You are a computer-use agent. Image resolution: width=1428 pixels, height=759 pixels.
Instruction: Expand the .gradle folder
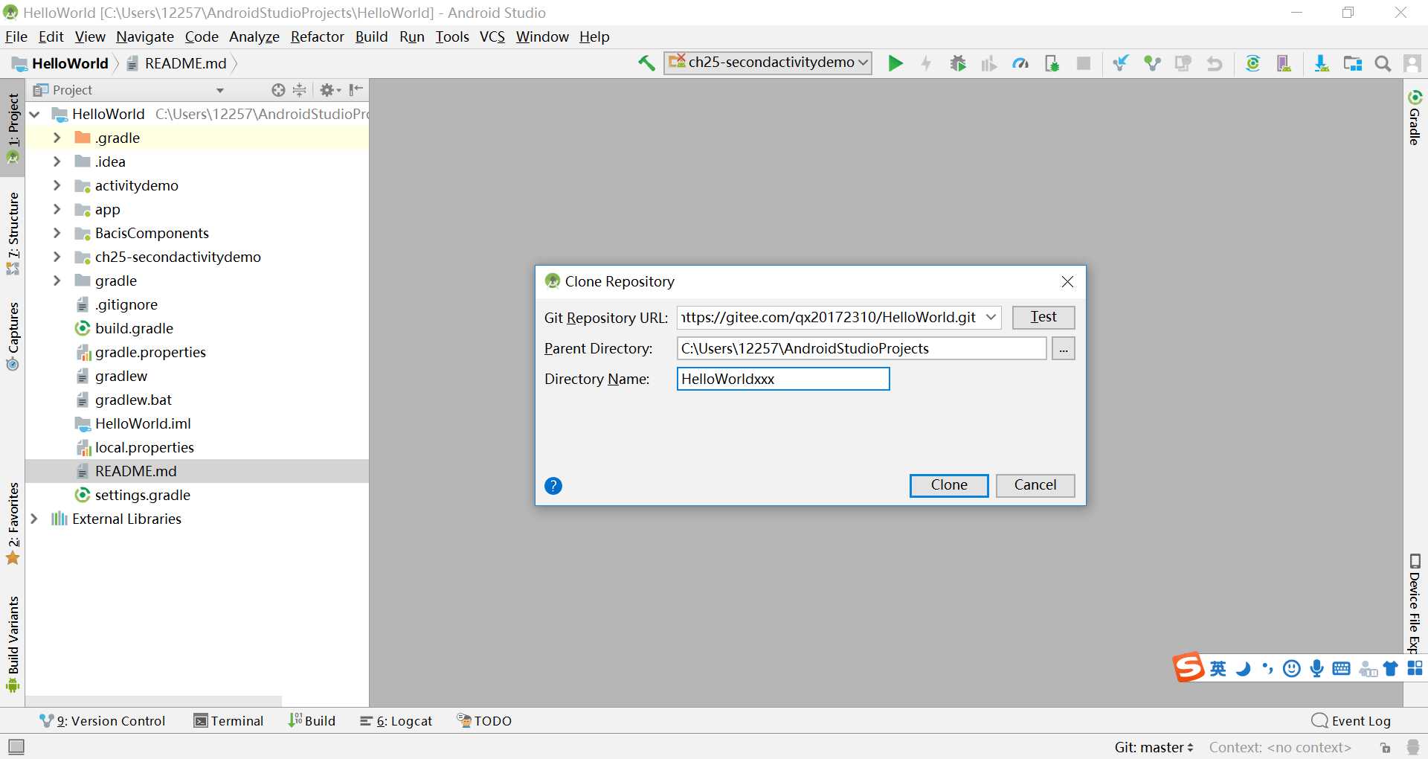[x=57, y=138]
